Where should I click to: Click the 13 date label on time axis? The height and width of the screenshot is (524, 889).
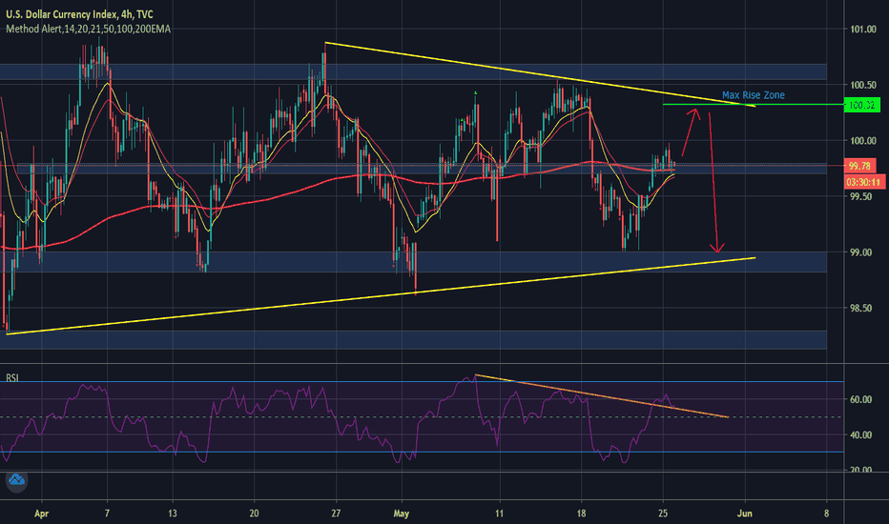pos(173,514)
